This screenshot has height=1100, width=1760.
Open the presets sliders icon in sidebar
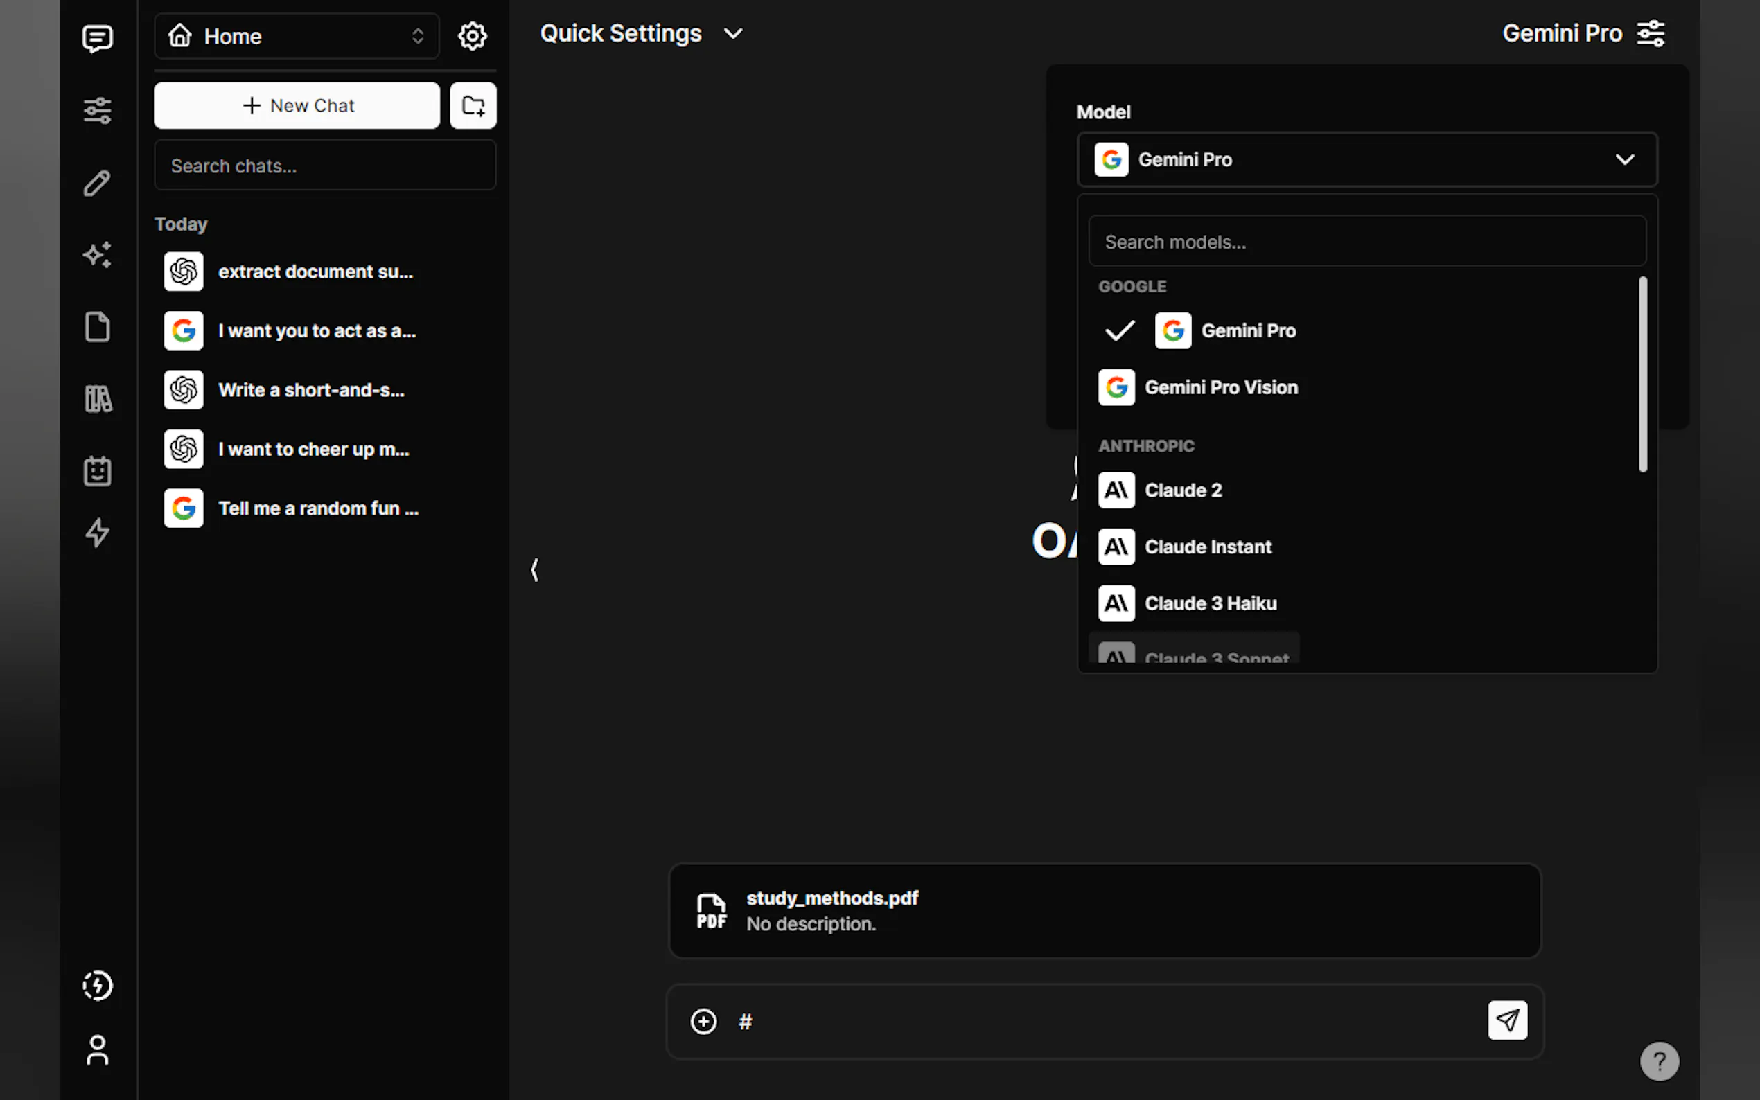pyautogui.click(x=98, y=111)
